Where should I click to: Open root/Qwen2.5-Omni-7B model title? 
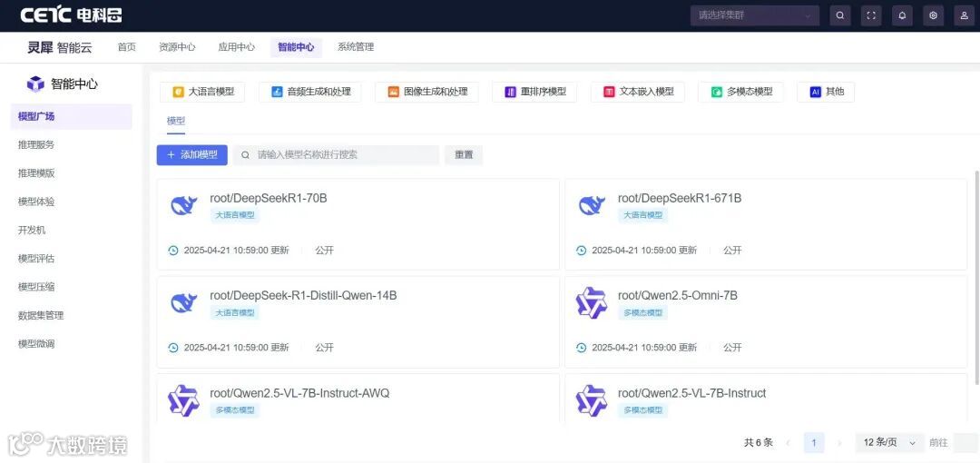coord(678,295)
